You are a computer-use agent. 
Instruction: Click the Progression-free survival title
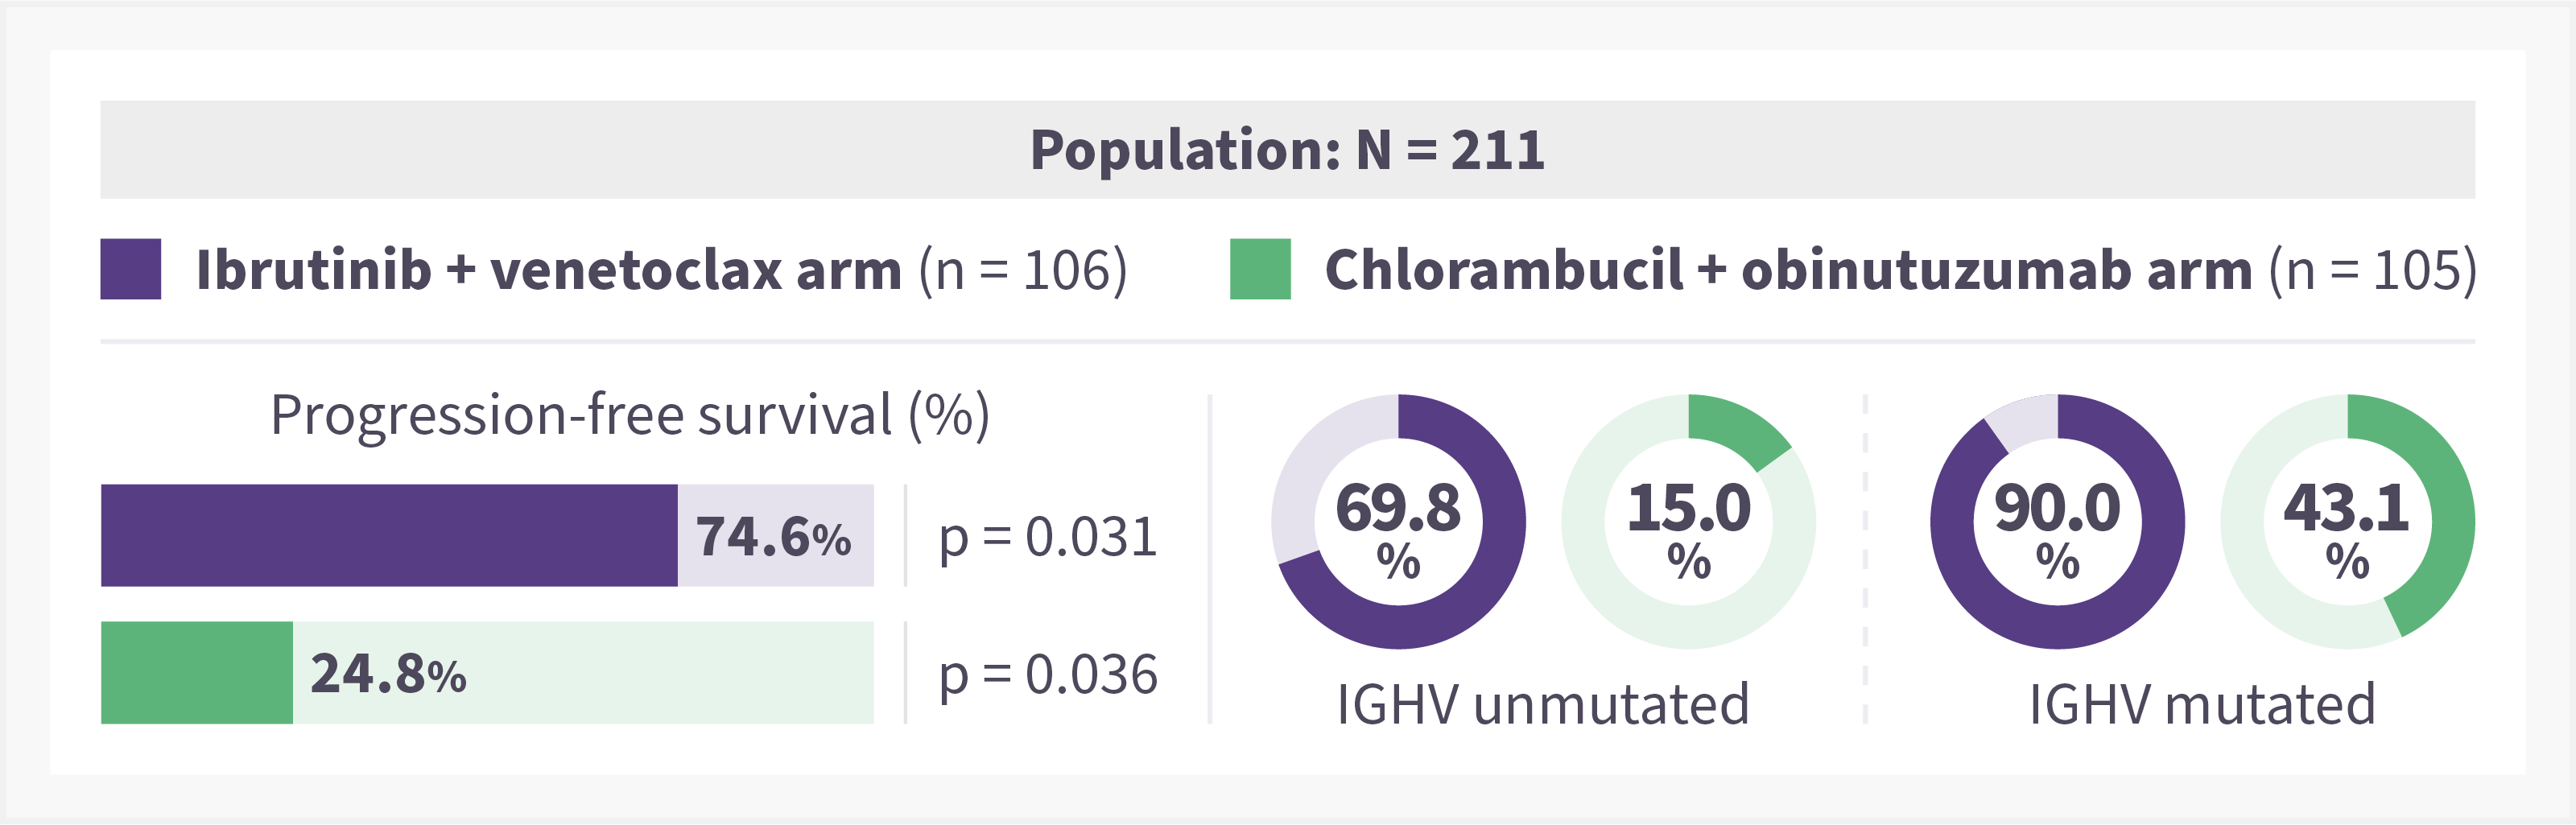(630, 416)
